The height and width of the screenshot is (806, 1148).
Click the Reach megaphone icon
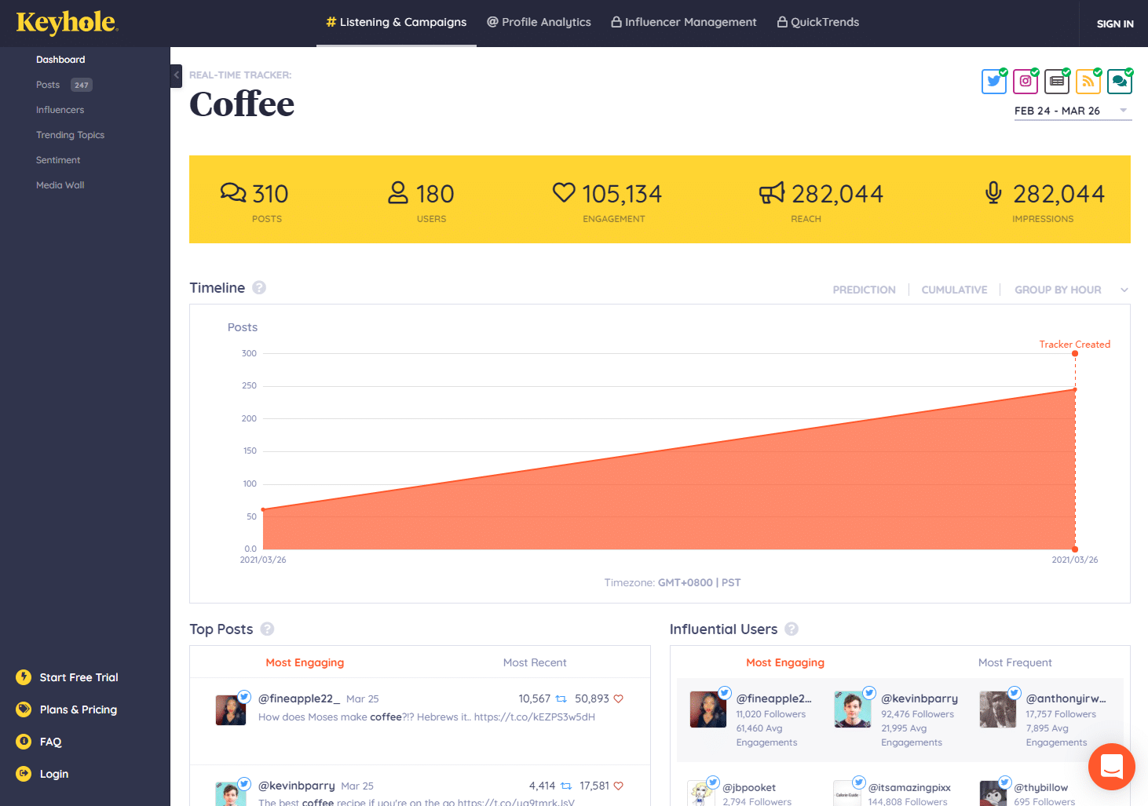(772, 192)
